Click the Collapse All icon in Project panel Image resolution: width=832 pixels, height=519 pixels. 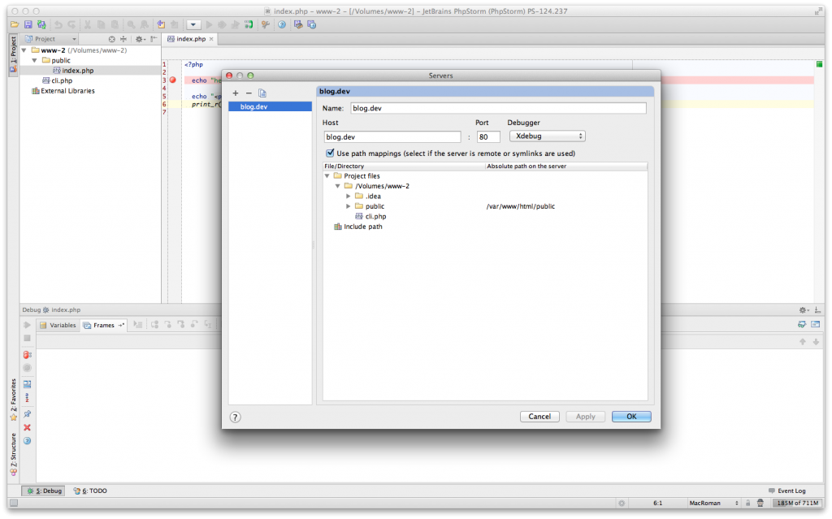pos(123,39)
